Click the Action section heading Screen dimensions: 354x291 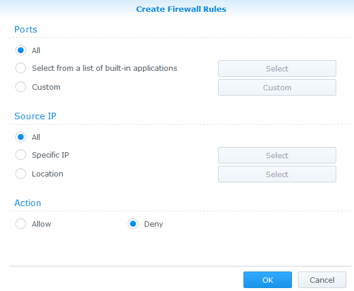28,203
